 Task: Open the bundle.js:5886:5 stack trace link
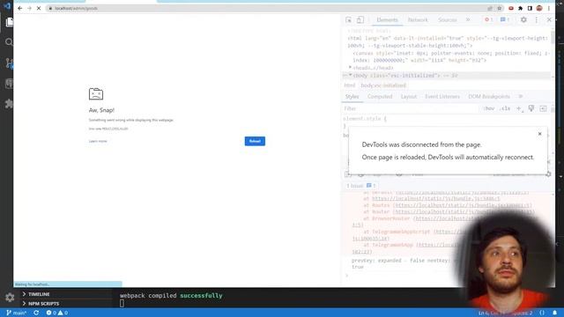(x=436, y=198)
